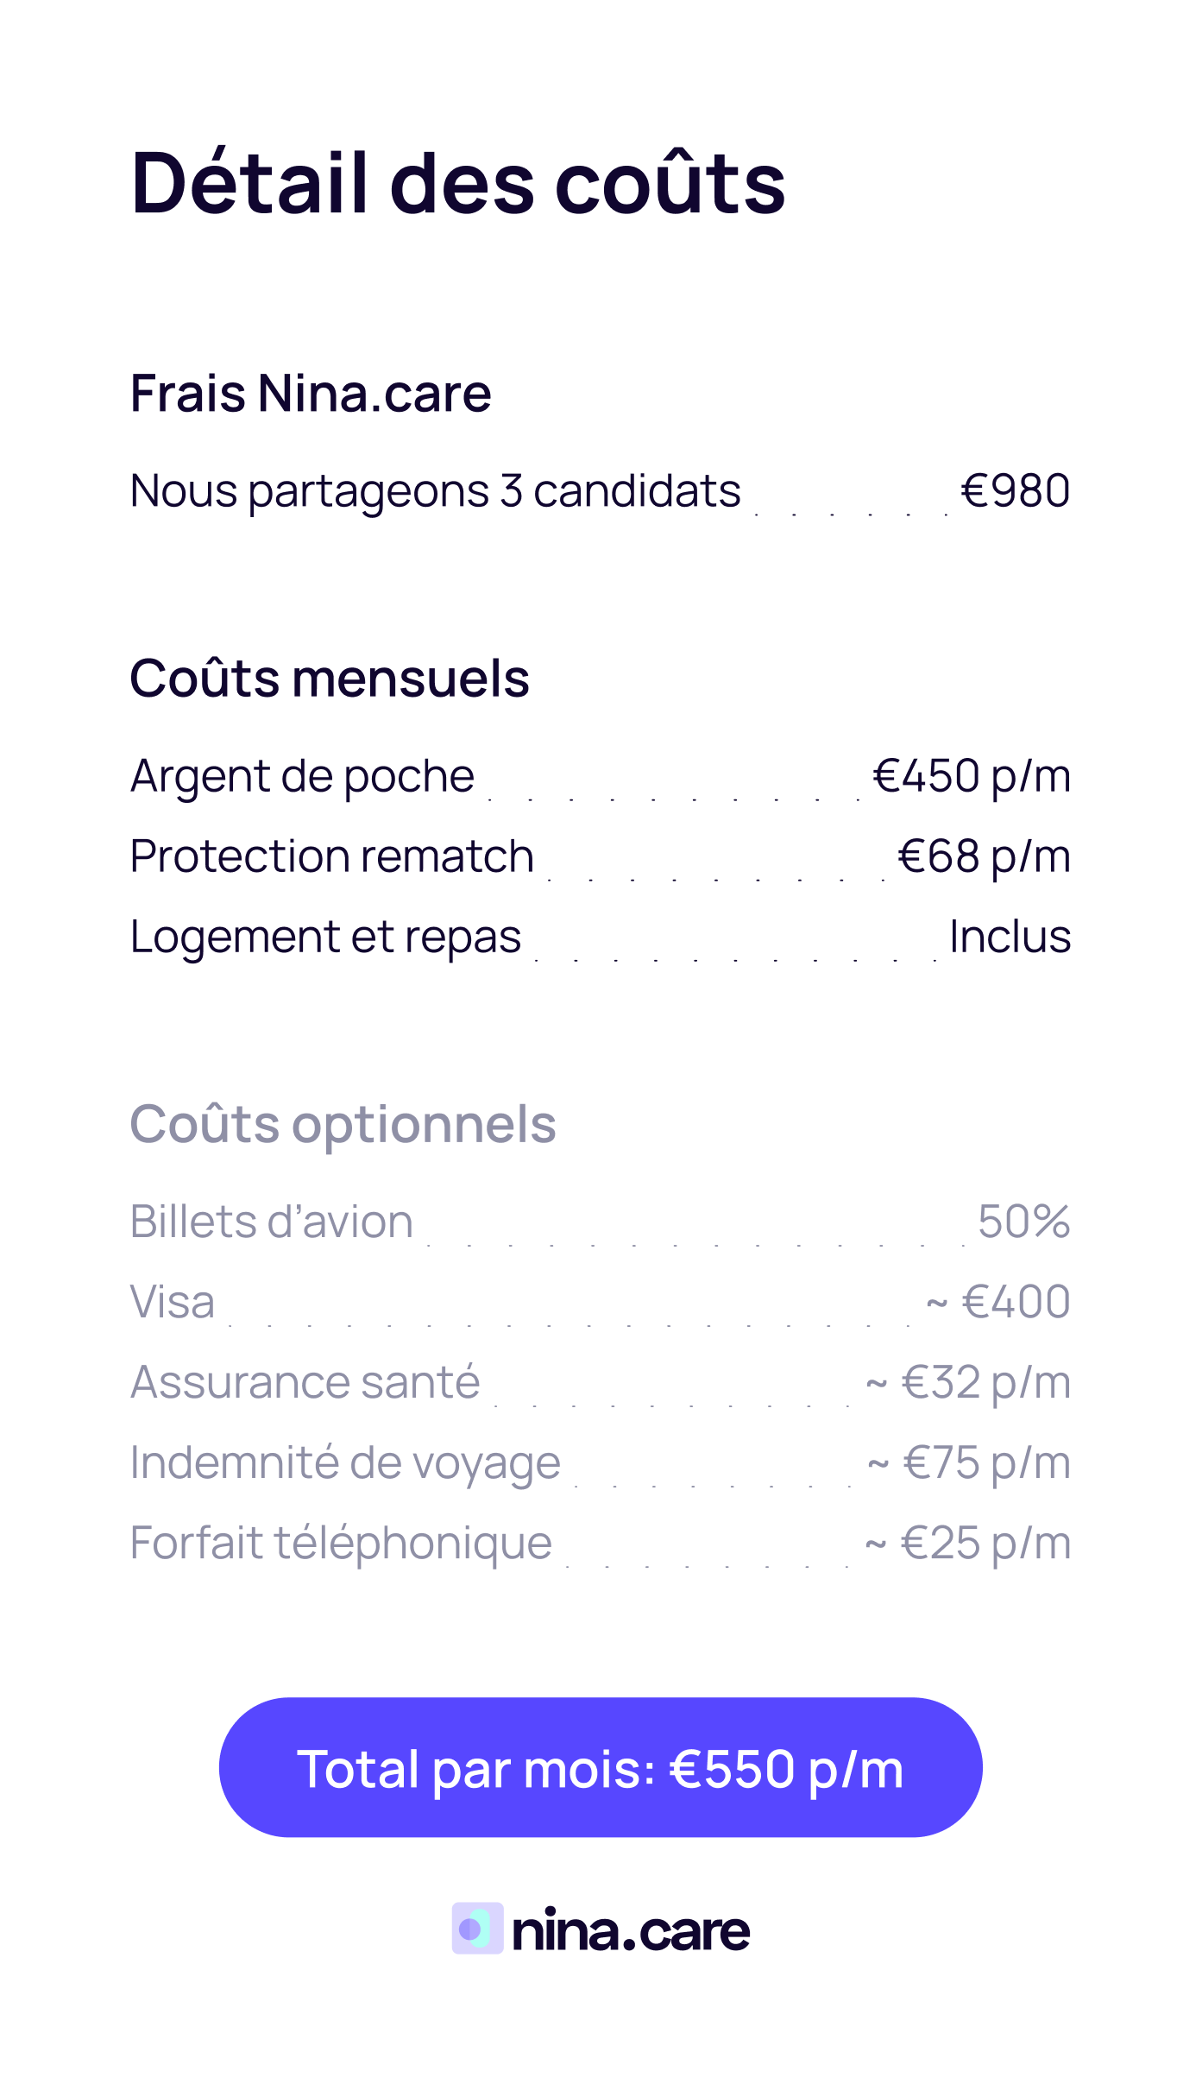
Task: Select the Détail des coûts heading
Action: point(457,183)
